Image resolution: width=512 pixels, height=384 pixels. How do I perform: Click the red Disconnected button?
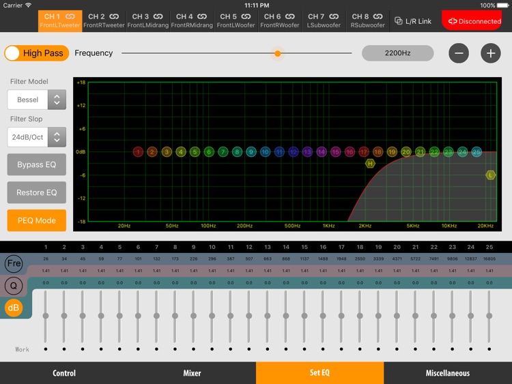pyautogui.click(x=472, y=20)
